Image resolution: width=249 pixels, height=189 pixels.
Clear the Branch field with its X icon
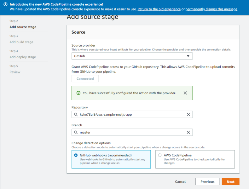tap(188, 132)
